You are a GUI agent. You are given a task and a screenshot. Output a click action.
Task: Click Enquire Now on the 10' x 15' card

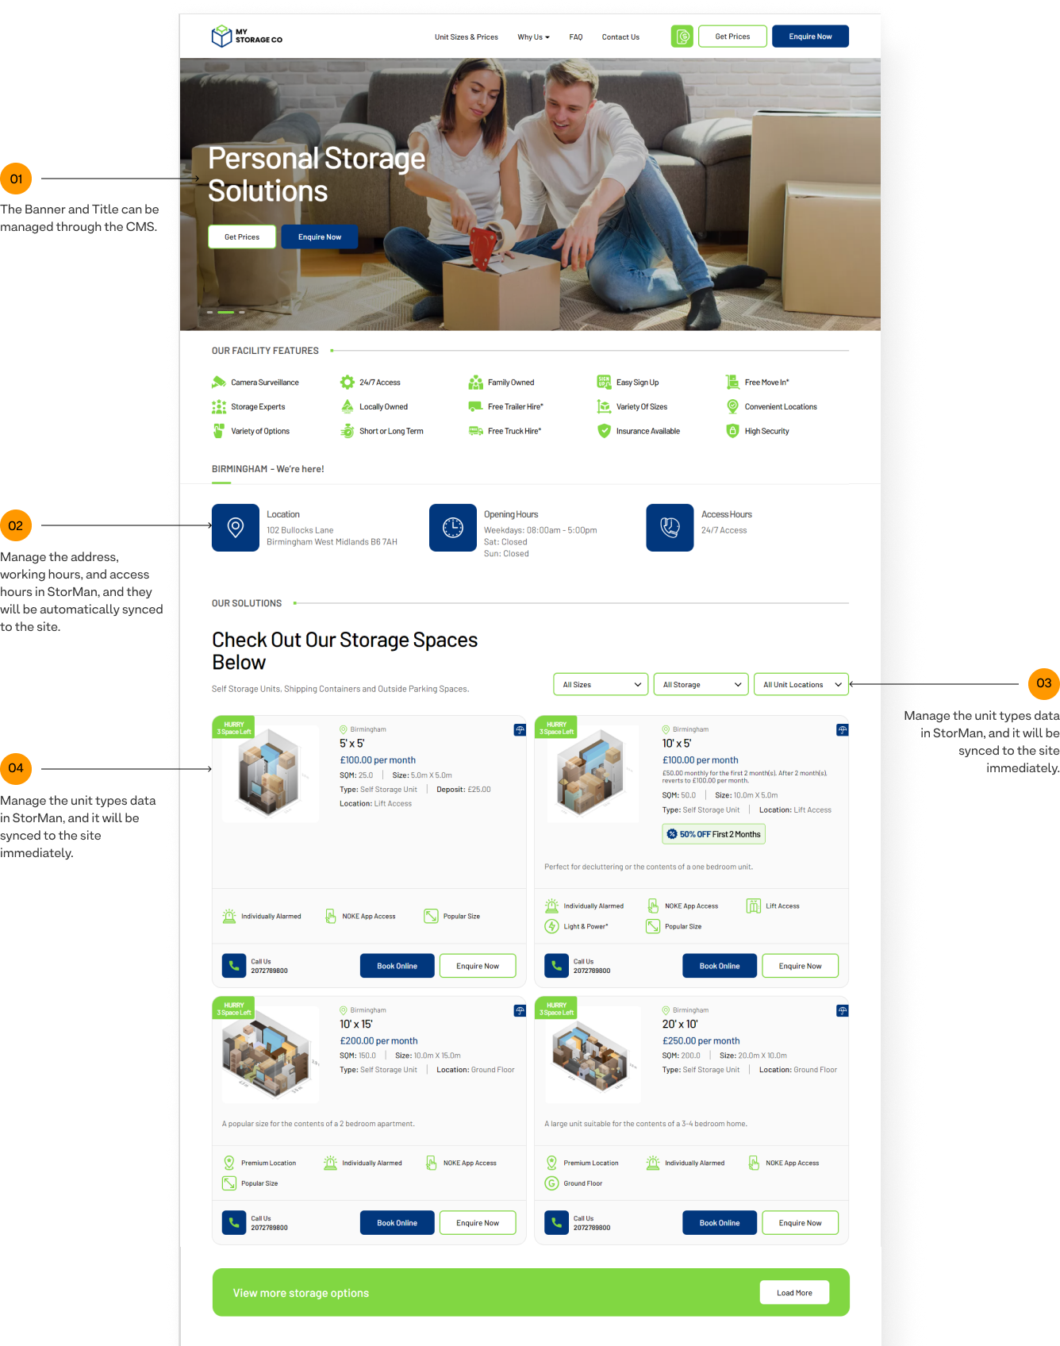(x=478, y=1223)
